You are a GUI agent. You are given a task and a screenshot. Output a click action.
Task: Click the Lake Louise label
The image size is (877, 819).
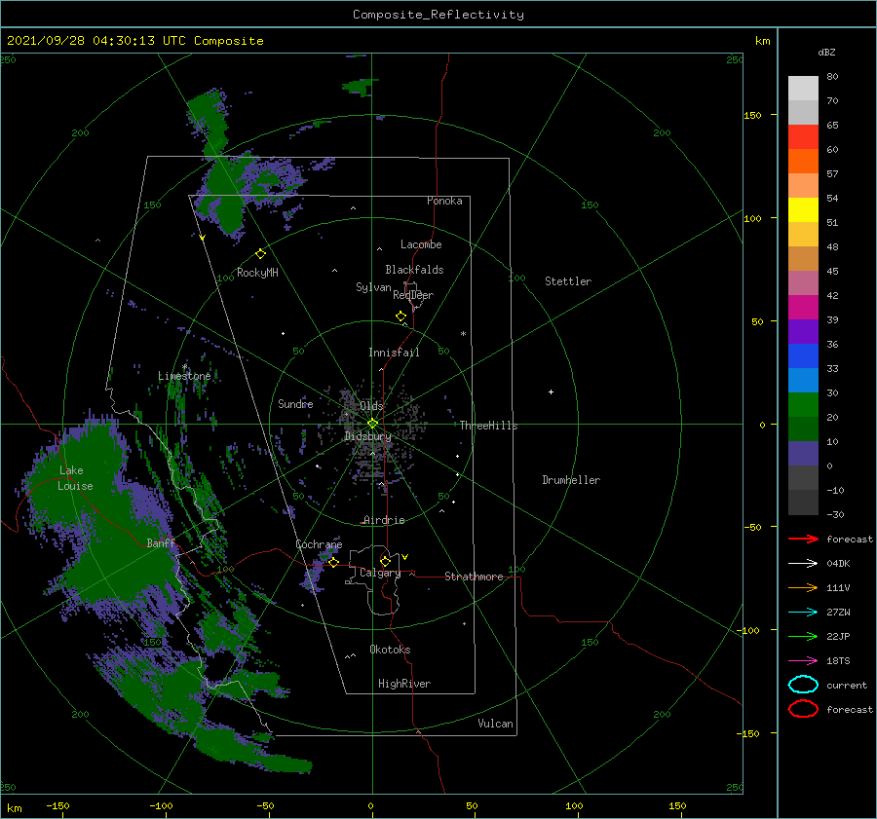pyautogui.click(x=75, y=478)
